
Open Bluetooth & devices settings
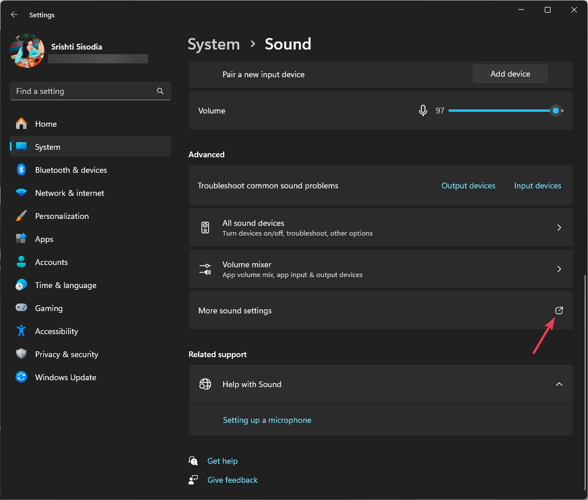(x=91, y=170)
